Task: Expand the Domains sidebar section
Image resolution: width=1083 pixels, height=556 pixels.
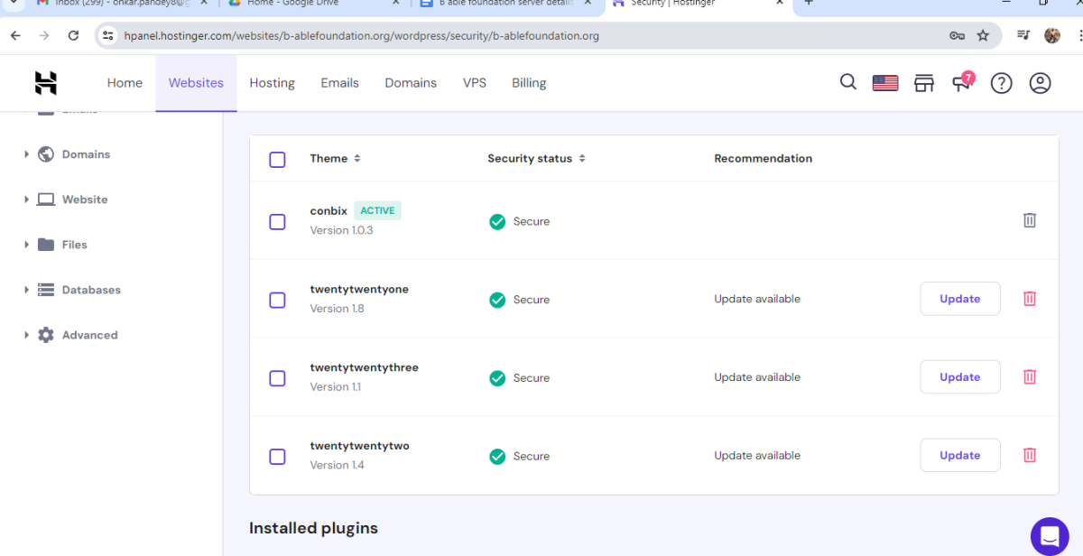Action: tap(86, 154)
